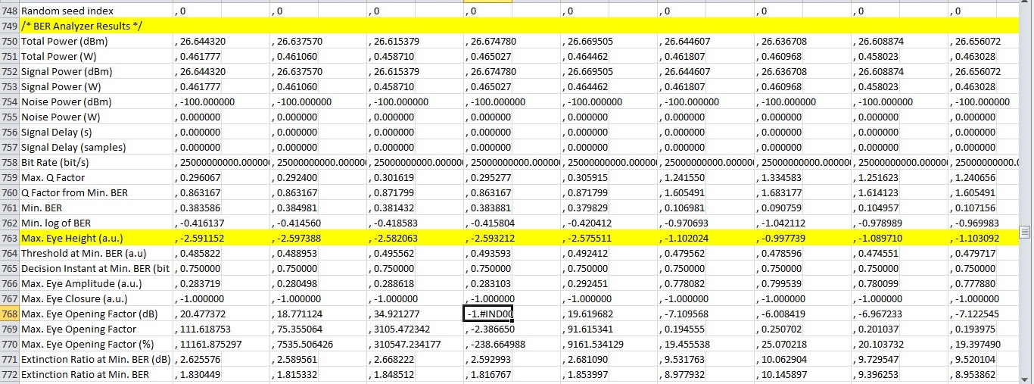Select cell 'Max. Eye Height (a.u.)'

(97, 239)
